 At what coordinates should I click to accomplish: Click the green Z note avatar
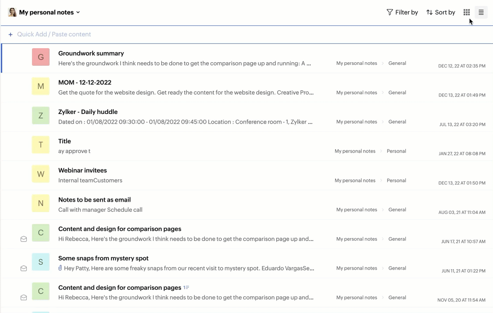click(41, 116)
